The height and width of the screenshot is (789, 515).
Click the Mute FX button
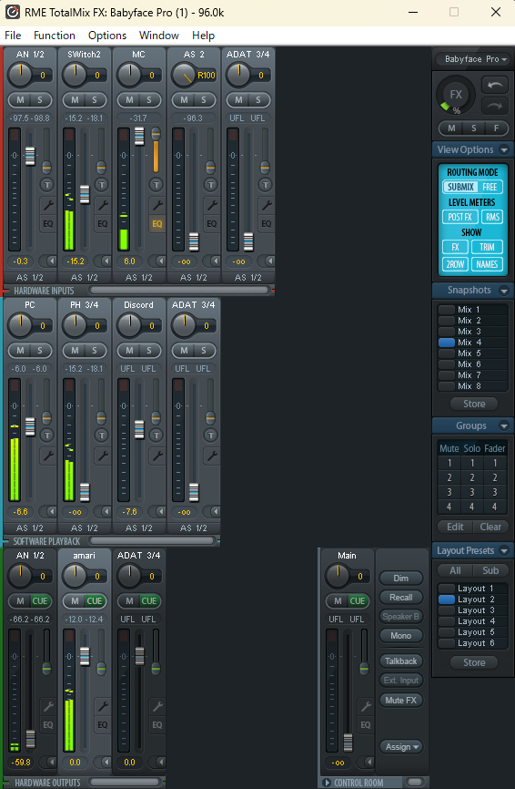(x=401, y=700)
